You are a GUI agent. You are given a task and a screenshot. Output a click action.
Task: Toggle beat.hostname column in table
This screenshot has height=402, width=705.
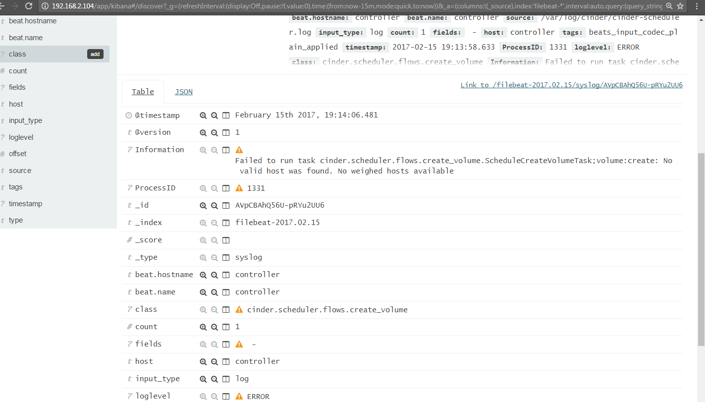tap(226, 275)
